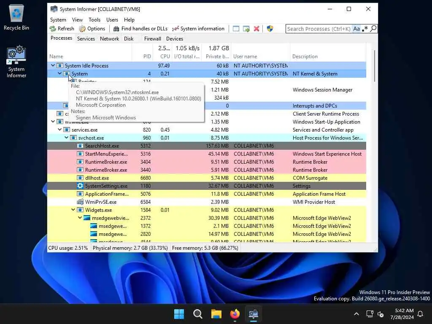Focus the Search Processes input field

(319, 29)
